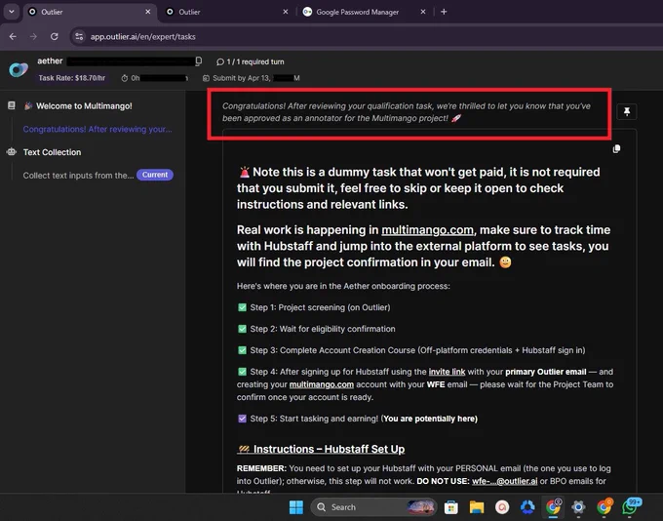Open Microsoft Store from taskbar
This screenshot has height=521, width=663.
(451, 507)
